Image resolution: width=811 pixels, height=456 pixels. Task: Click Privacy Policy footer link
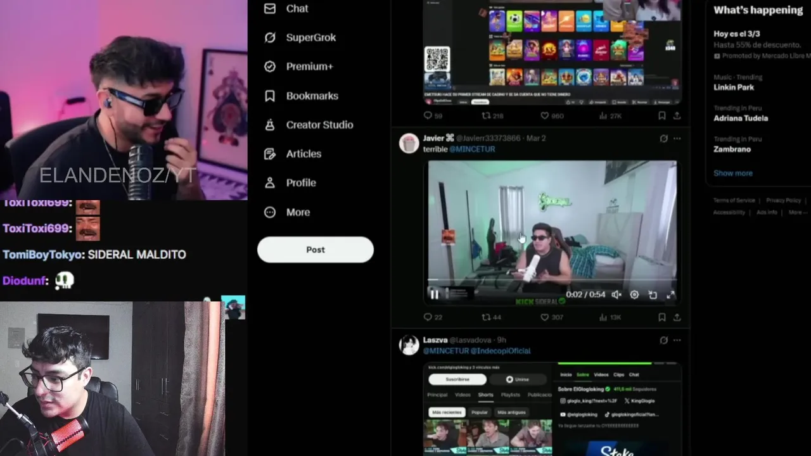tap(783, 200)
